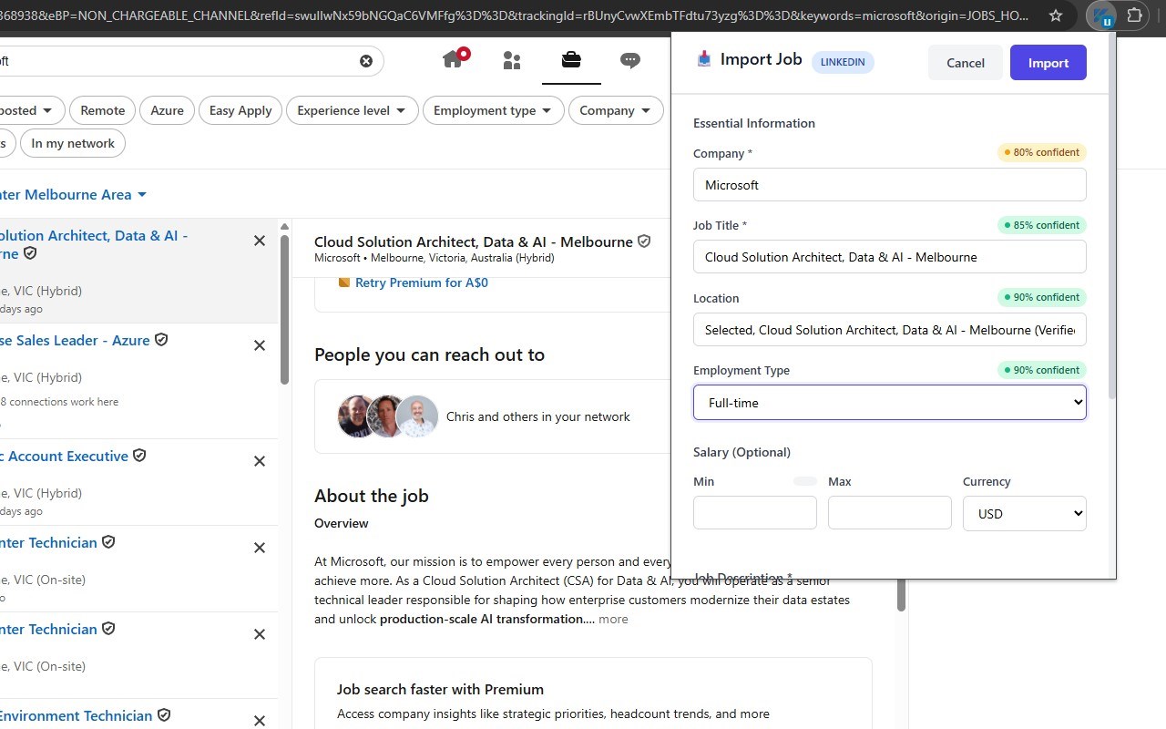The height and width of the screenshot is (729, 1166).
Task: Click the Job Title input field
Action: coord(890,257)
